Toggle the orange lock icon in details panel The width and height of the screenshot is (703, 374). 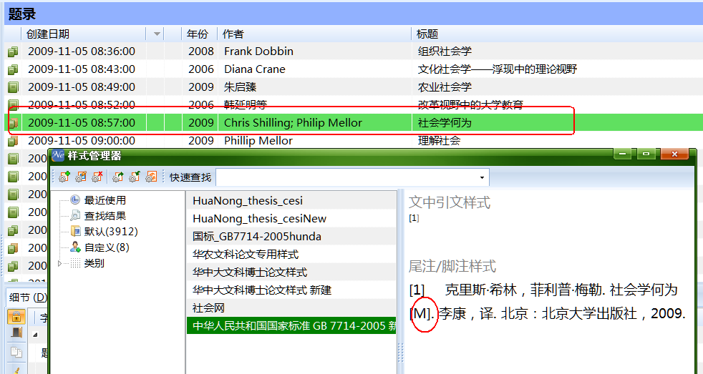click(x=16, y=317)
